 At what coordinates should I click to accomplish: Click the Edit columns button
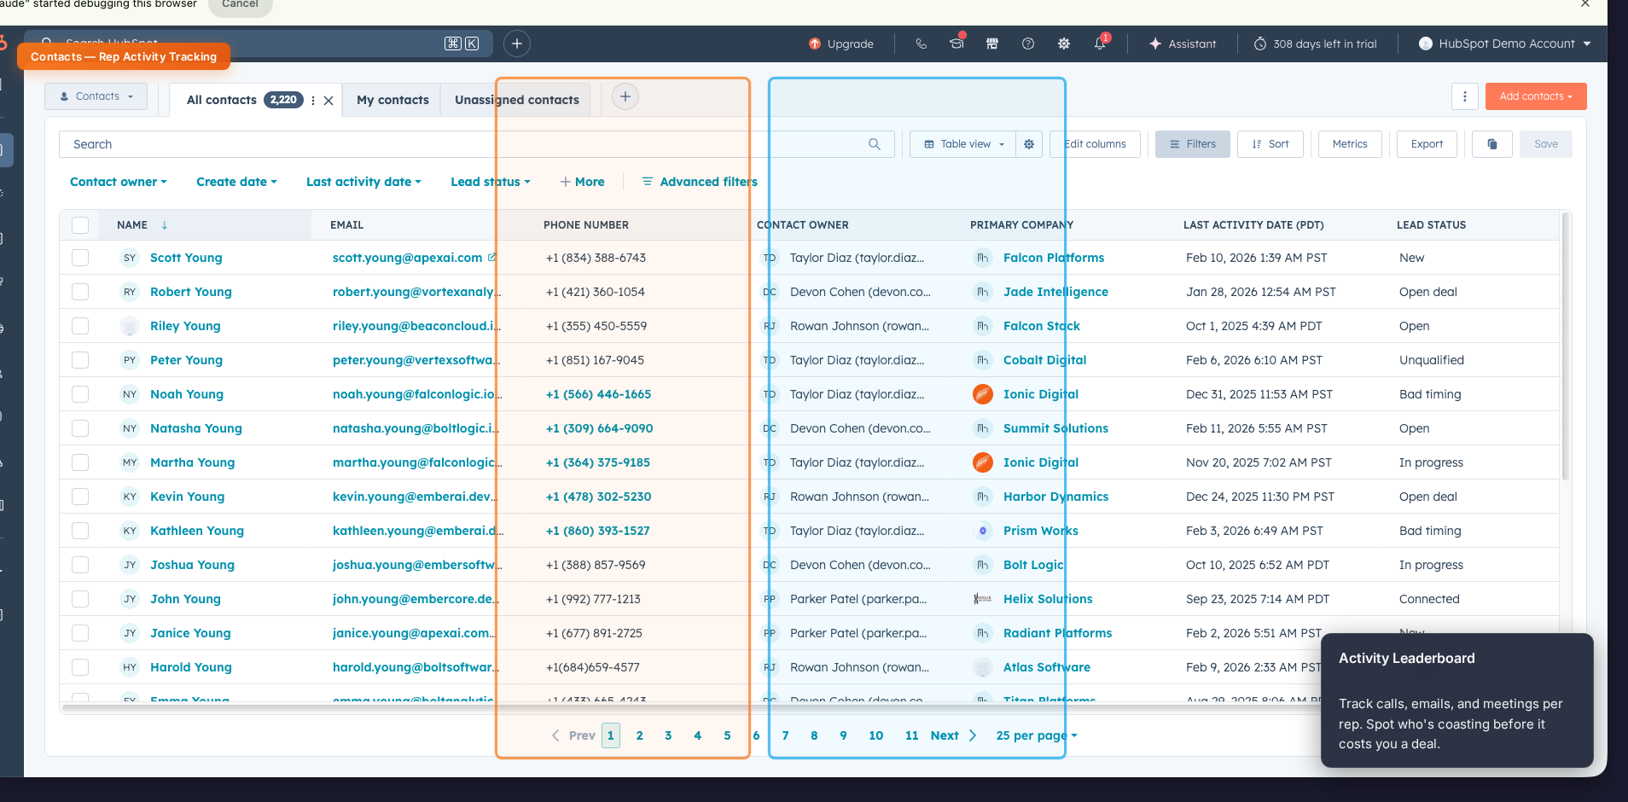click(1096, 144)
